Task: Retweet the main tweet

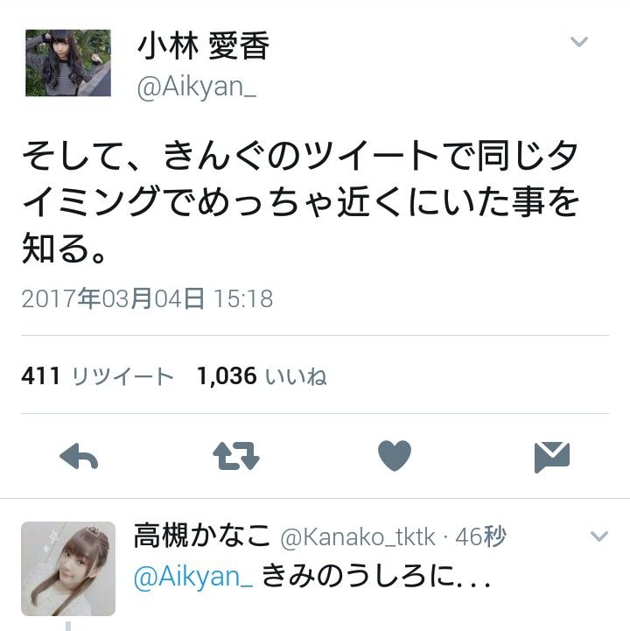Action: pos(236,456)
